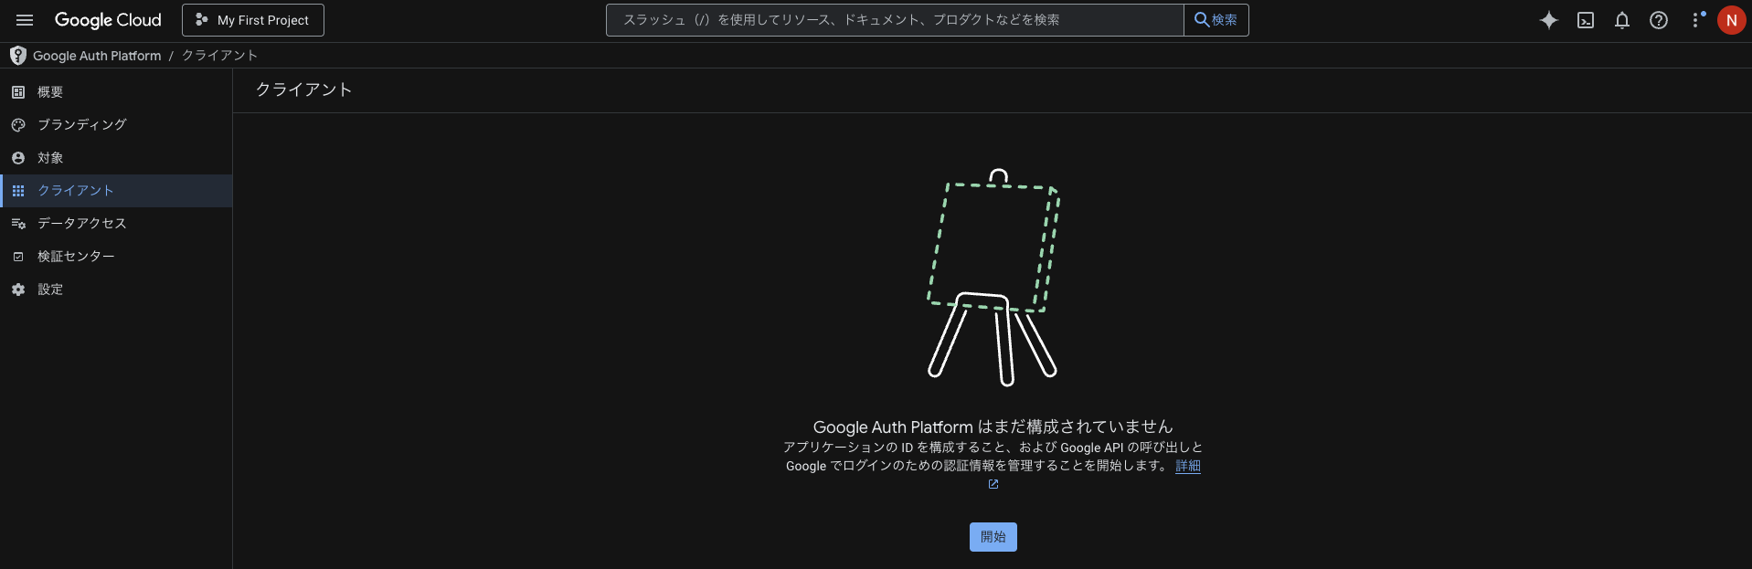The width and height of the screenshot is (1752, 569).
Task: Click the クライアント page heading
Action: (303, 90)
